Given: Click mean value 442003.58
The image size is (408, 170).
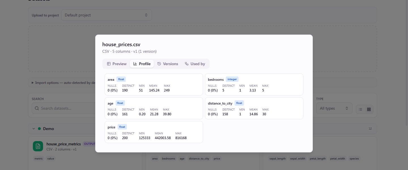Looking at the screenshot, I should pos(163,138).
